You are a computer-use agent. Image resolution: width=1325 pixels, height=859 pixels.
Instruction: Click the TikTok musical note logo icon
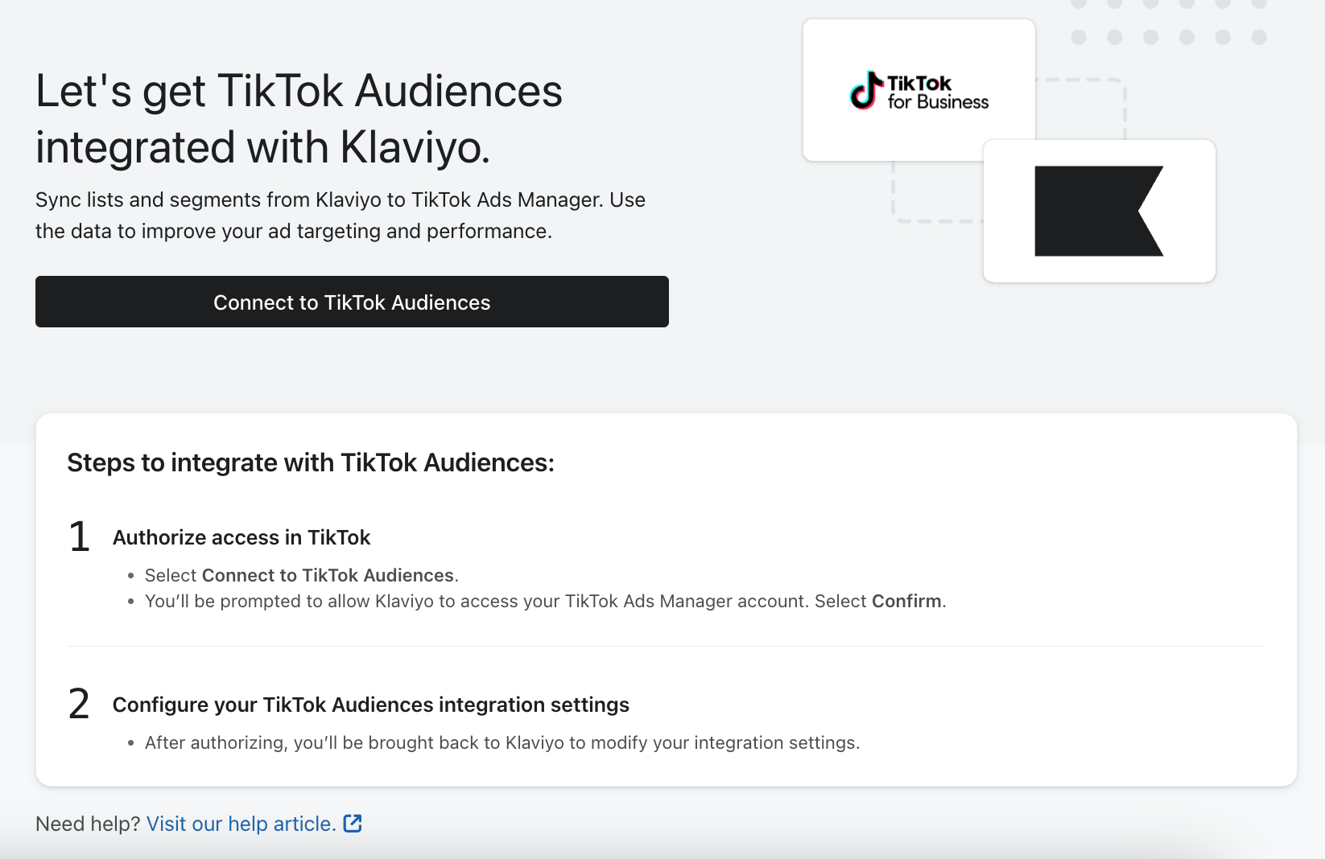pos(865,91)
